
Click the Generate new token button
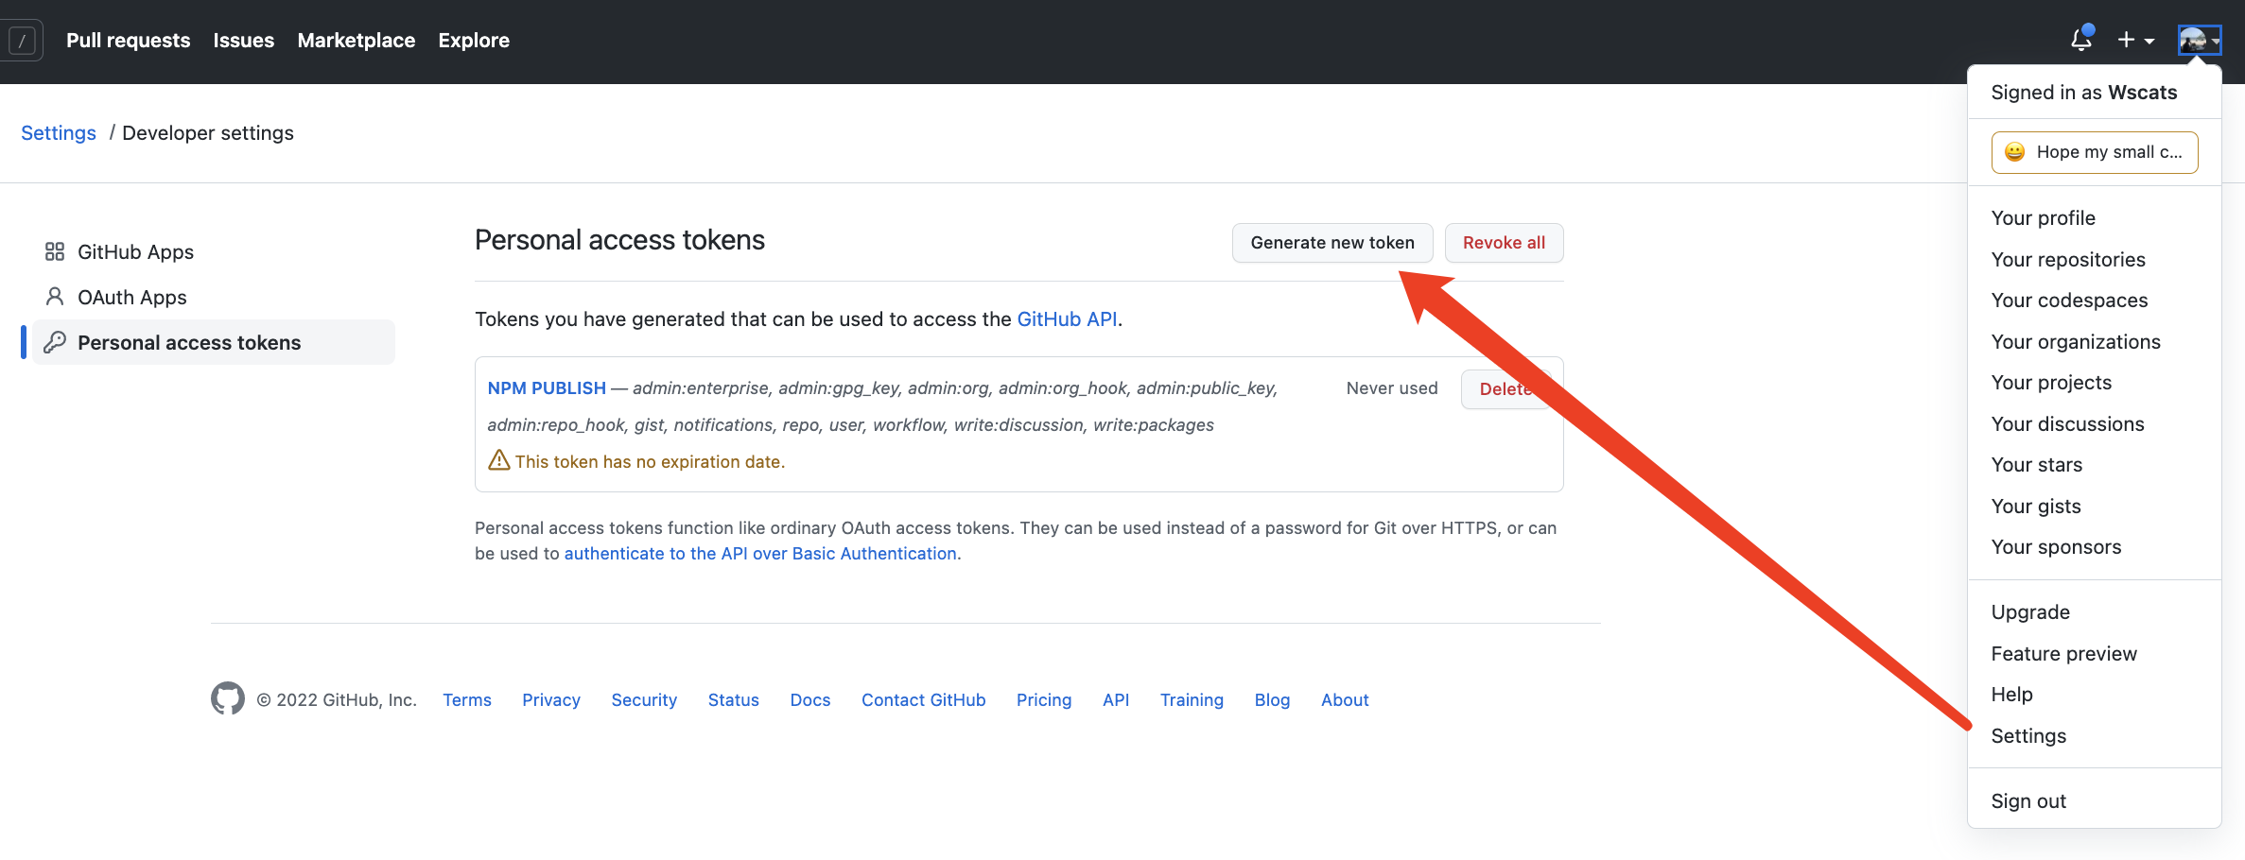pyautogui.click(x=1332, y=243)
